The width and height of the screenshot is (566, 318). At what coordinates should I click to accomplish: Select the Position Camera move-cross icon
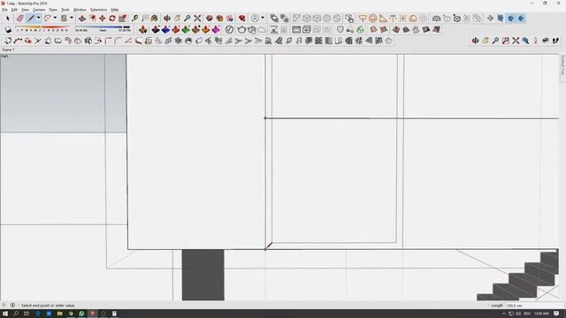[x=490, y=18]
